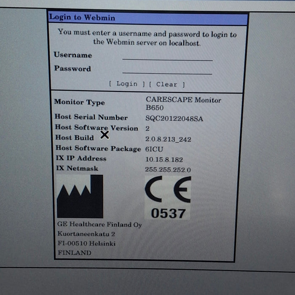Select text 'GE Healthcare Finland Oy'
Screen dimensions: 295x295
click(x=99, y=224)
